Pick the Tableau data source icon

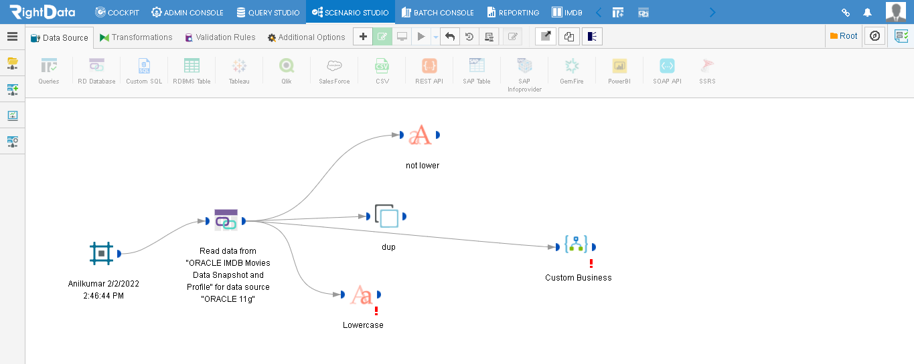pos(239,66)
